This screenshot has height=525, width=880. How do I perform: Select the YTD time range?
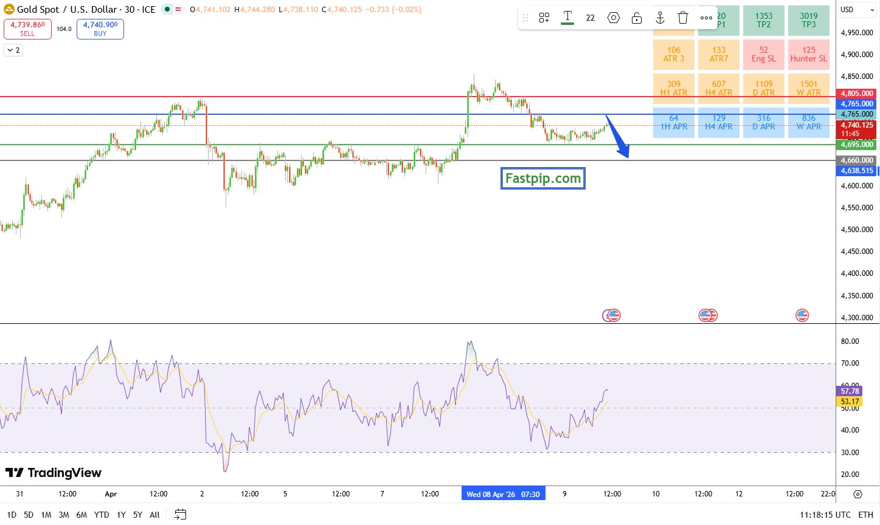102,515
